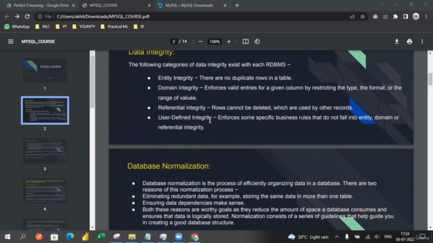Open Windows taskbar search

(23, 237)
